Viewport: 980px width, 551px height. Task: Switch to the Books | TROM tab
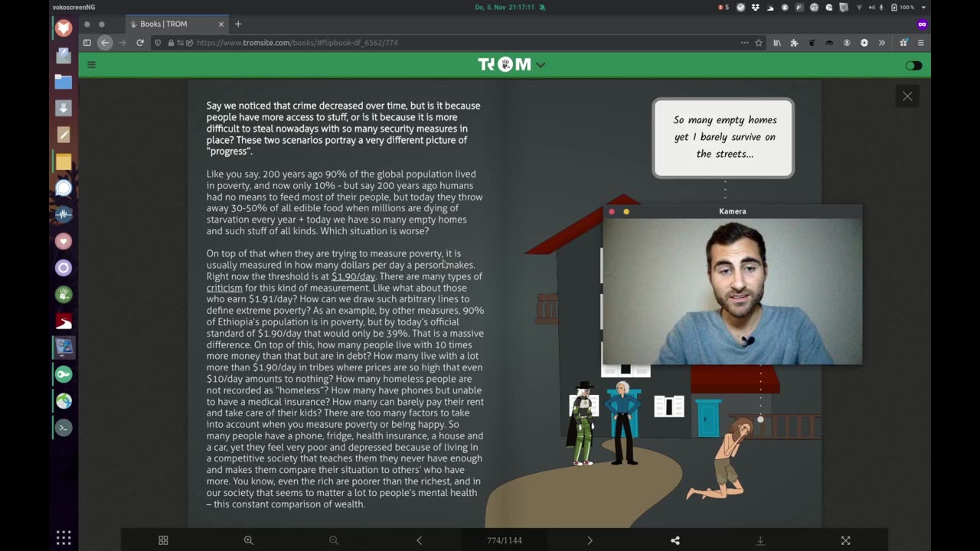pos(177,24)
